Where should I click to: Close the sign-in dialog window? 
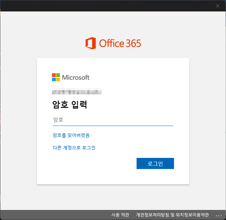tap(218, 6)
